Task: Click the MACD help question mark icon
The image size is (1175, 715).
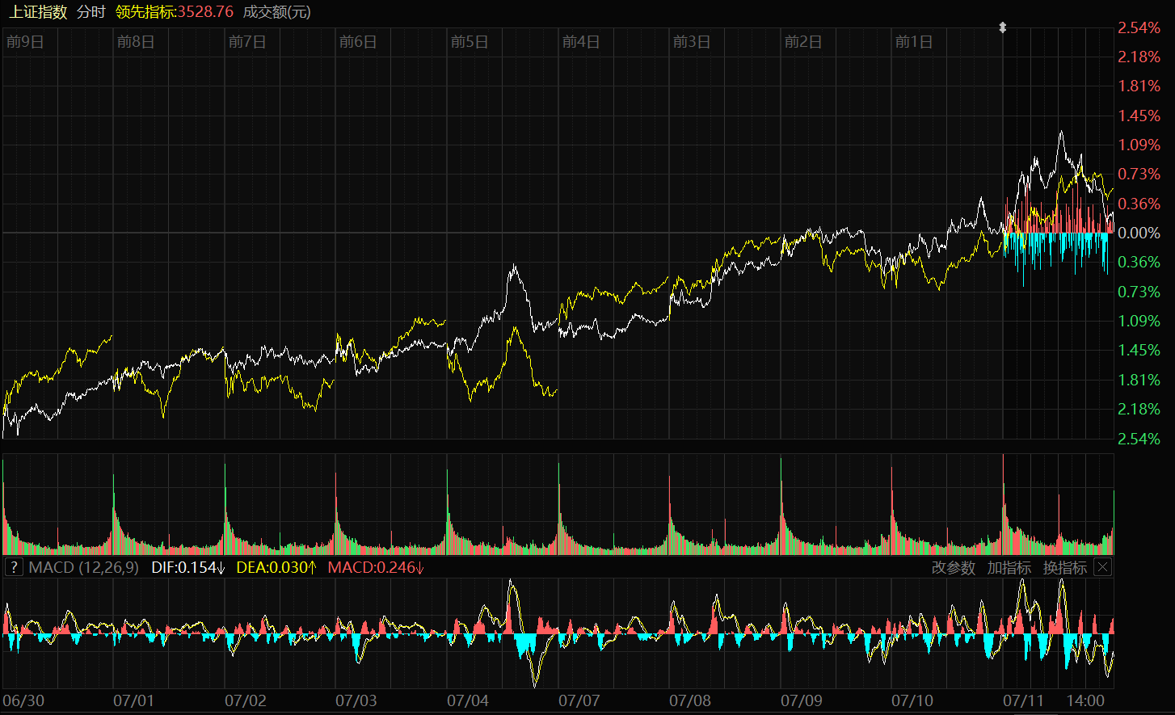Action: [13, 567]
